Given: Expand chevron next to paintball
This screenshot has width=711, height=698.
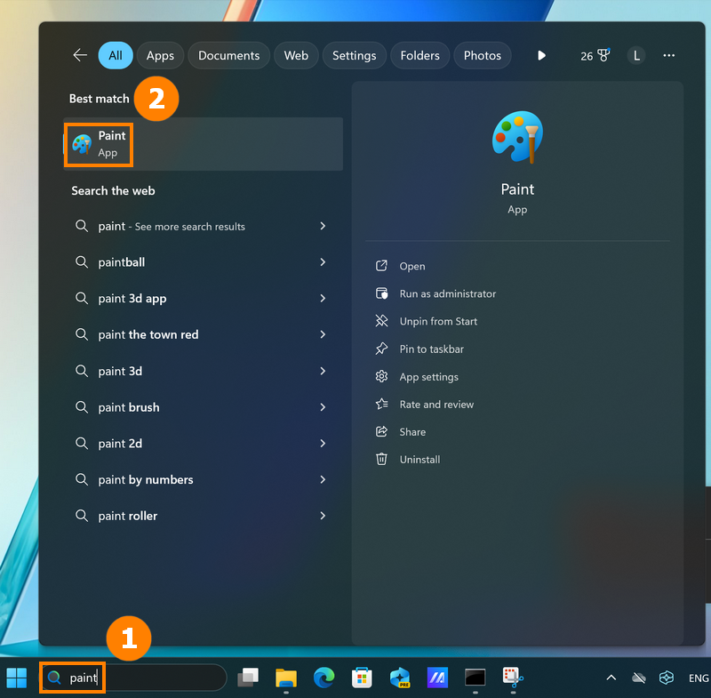Looking at the screenshot, I should [x=323, y=262].
